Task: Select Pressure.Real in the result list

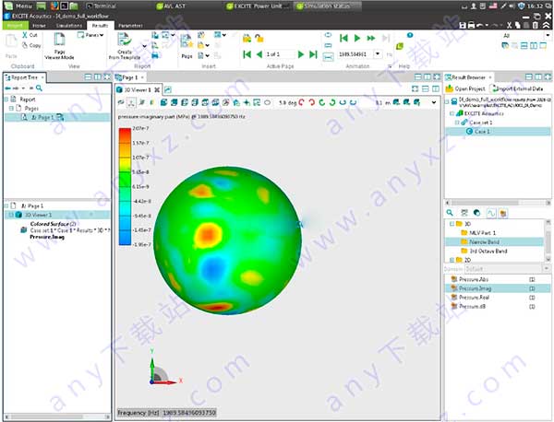Action: 474,299
